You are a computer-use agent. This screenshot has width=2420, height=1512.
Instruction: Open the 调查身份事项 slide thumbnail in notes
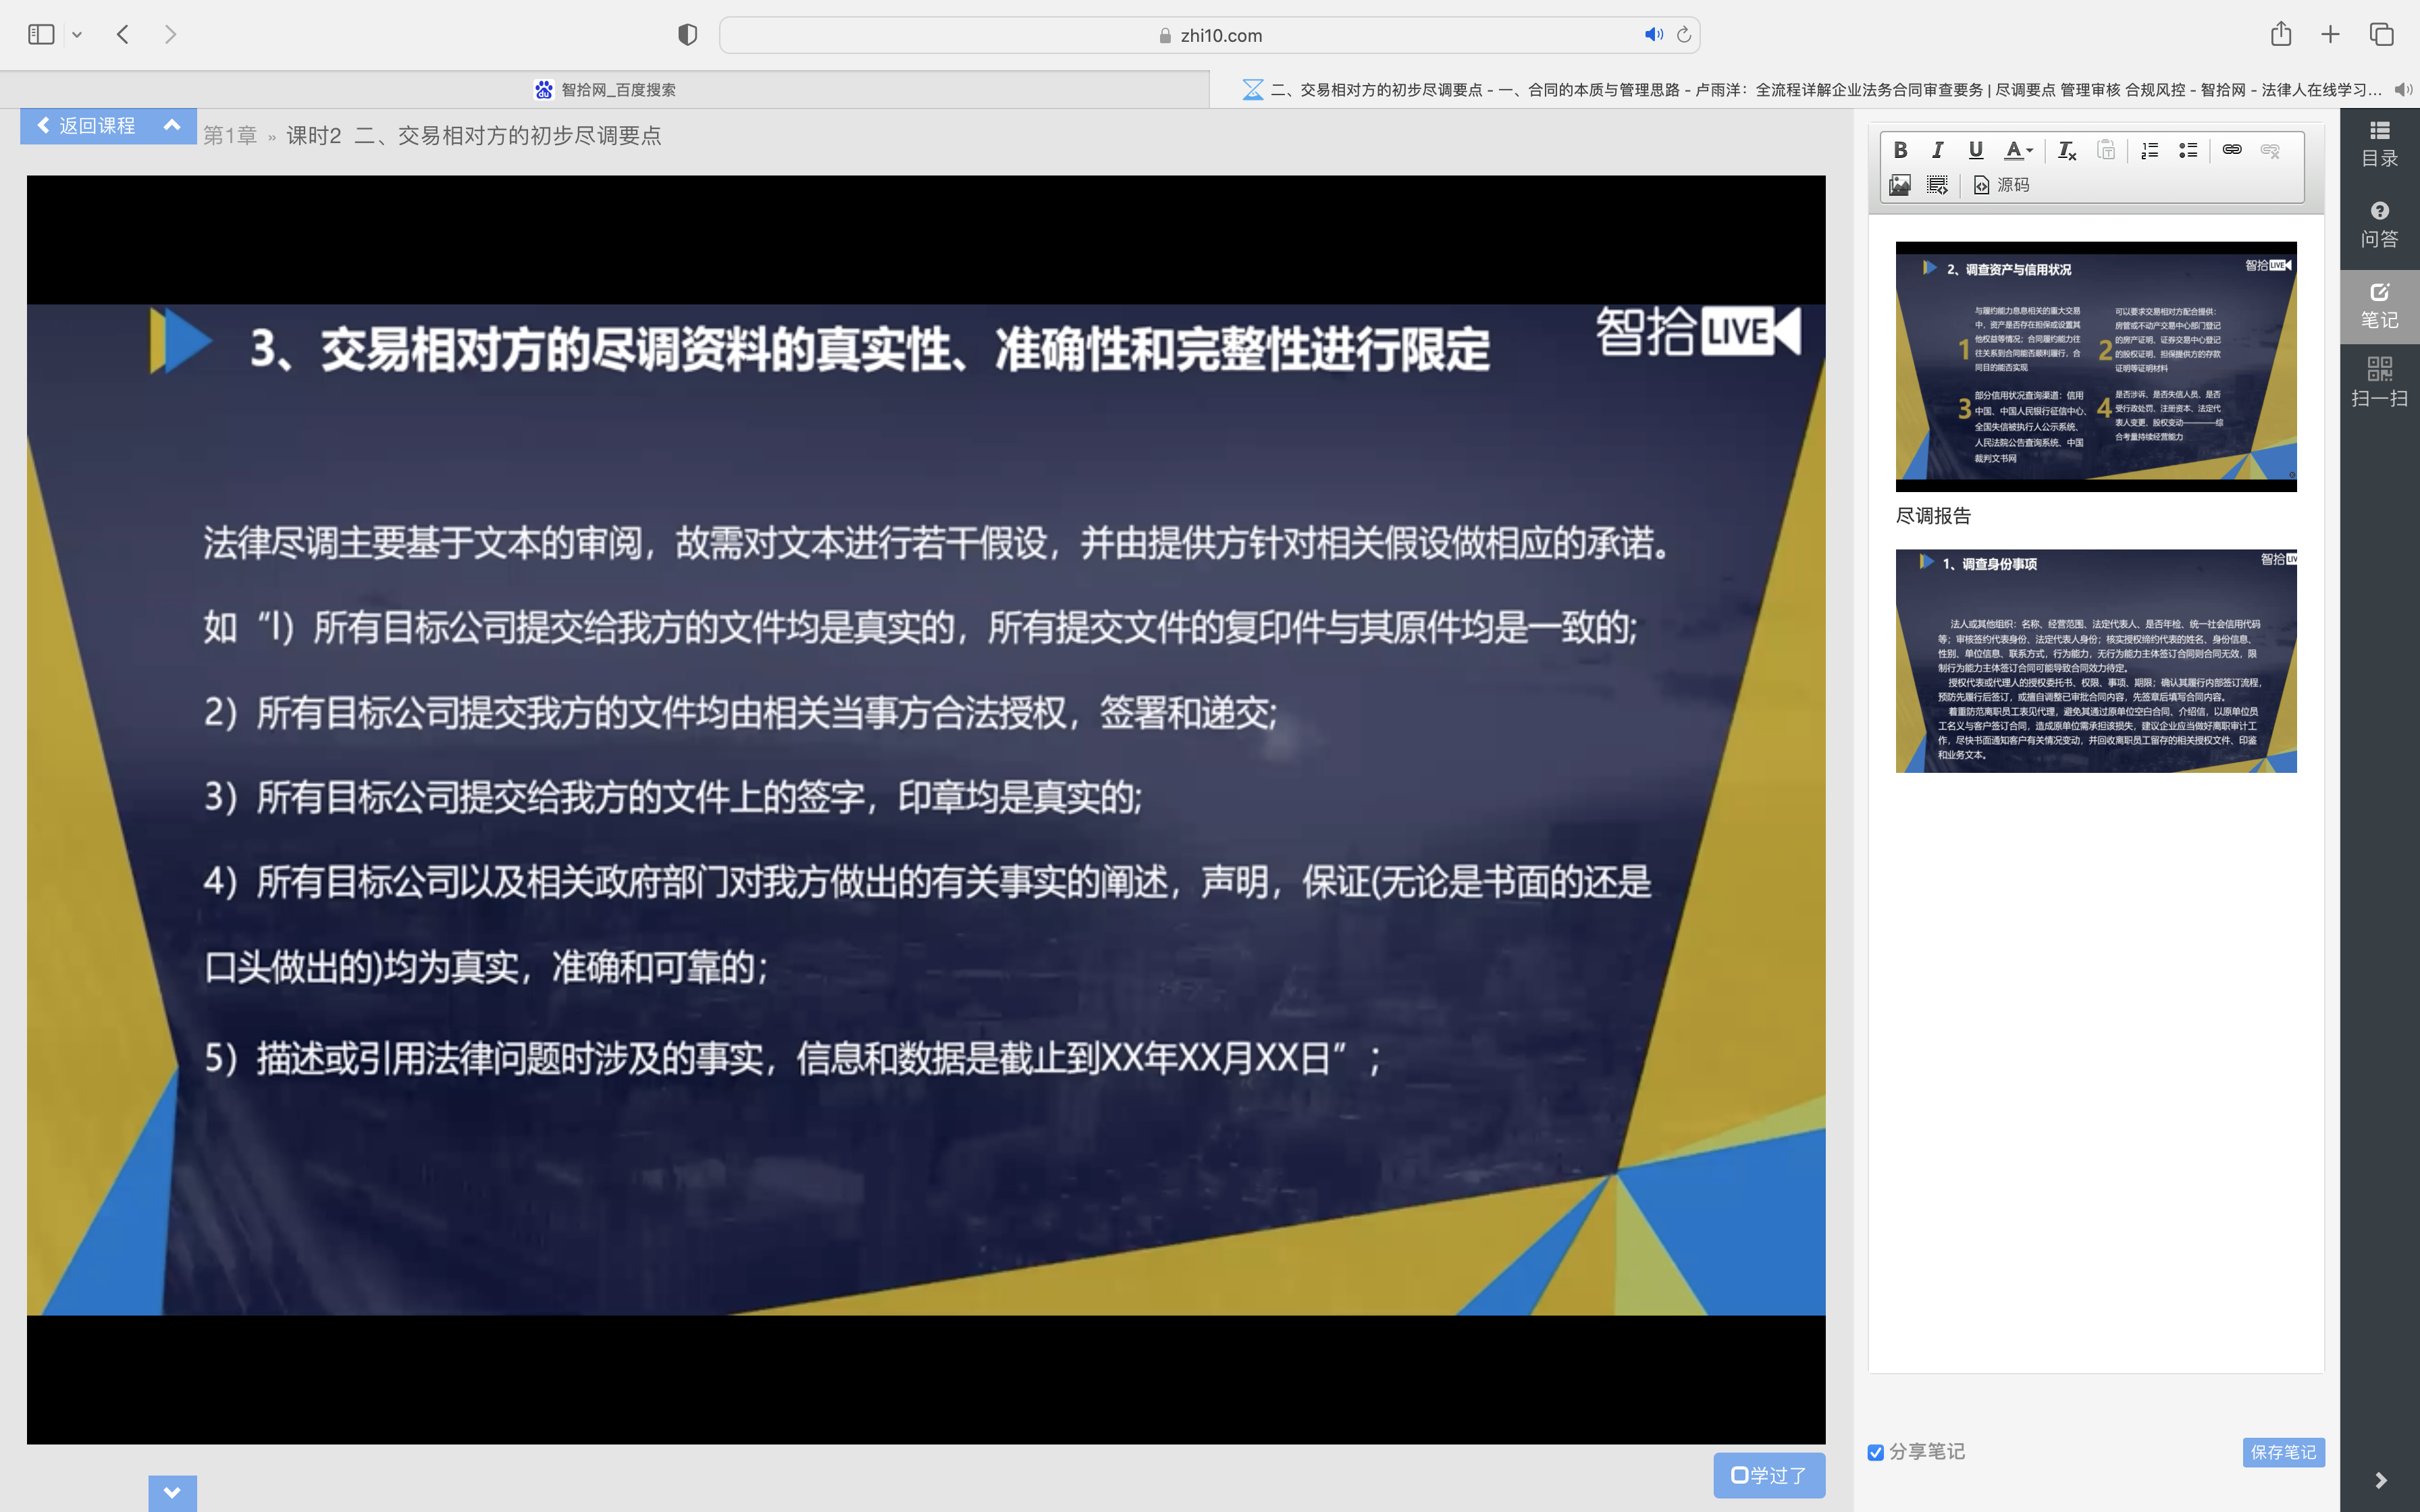(2095, 661)
